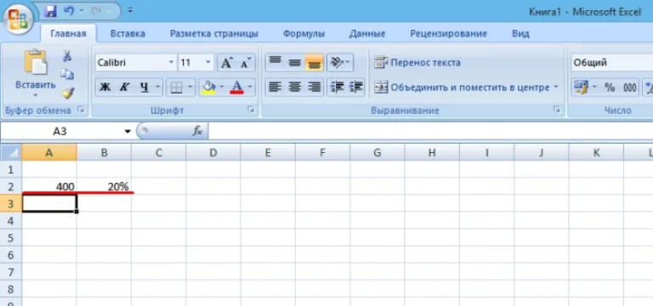Expand the merge options dropdown arrow

[x=555, y=88]
